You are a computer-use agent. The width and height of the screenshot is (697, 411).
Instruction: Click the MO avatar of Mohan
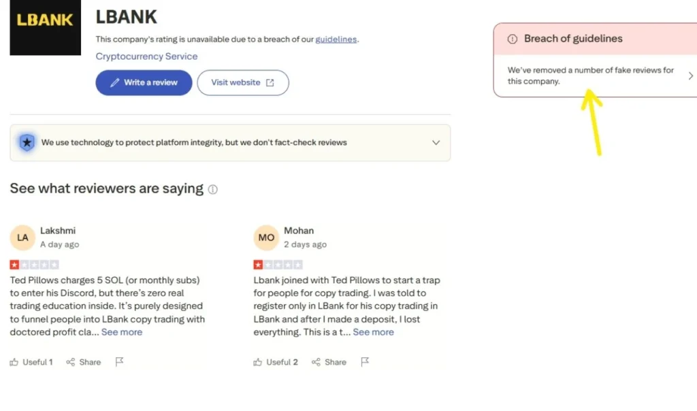[x=266, y=237]
